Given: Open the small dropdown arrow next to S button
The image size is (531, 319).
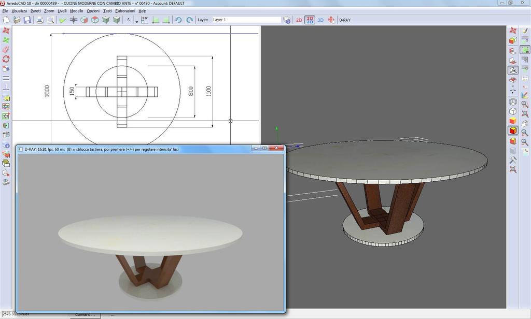Looking at the screenshot, I should click(136, 21).
